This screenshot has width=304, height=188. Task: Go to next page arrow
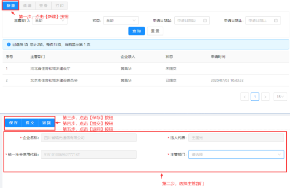pos(265,97)
